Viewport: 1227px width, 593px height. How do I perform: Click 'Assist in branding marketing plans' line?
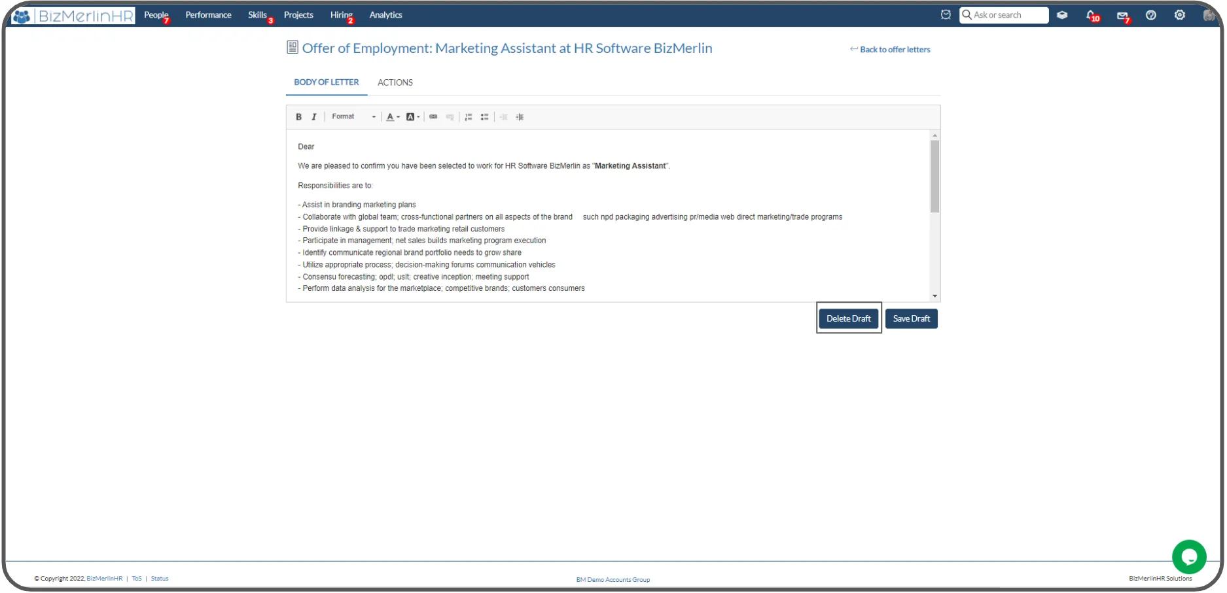click(x=357, y=205)
